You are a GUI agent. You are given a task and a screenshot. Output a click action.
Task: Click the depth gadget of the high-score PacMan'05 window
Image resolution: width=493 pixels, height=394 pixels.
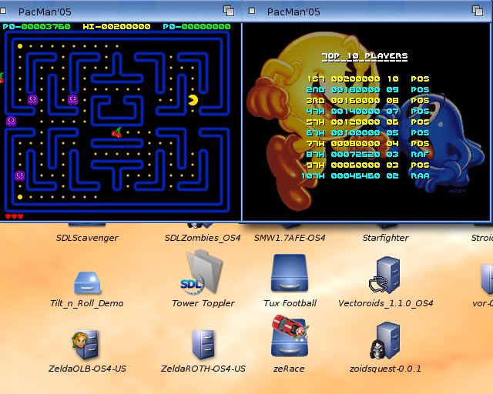pyautogui.click(x=478, y=11)
